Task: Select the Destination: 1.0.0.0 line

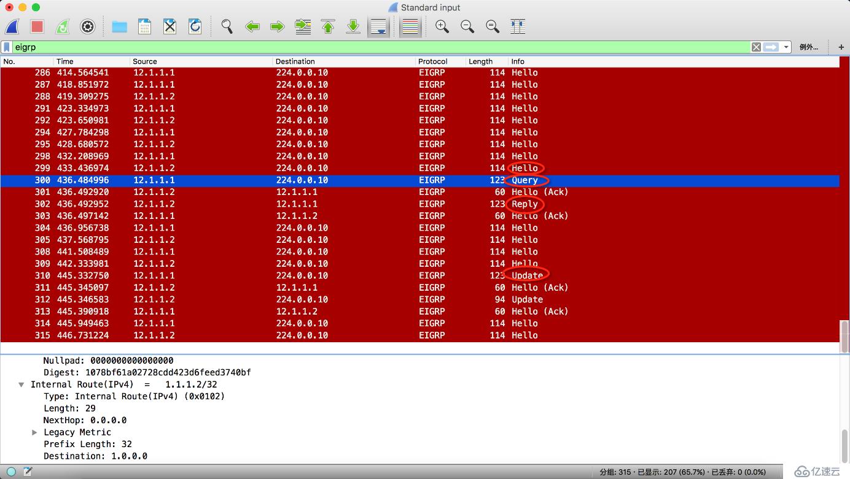Action: [x=95, y=456]
